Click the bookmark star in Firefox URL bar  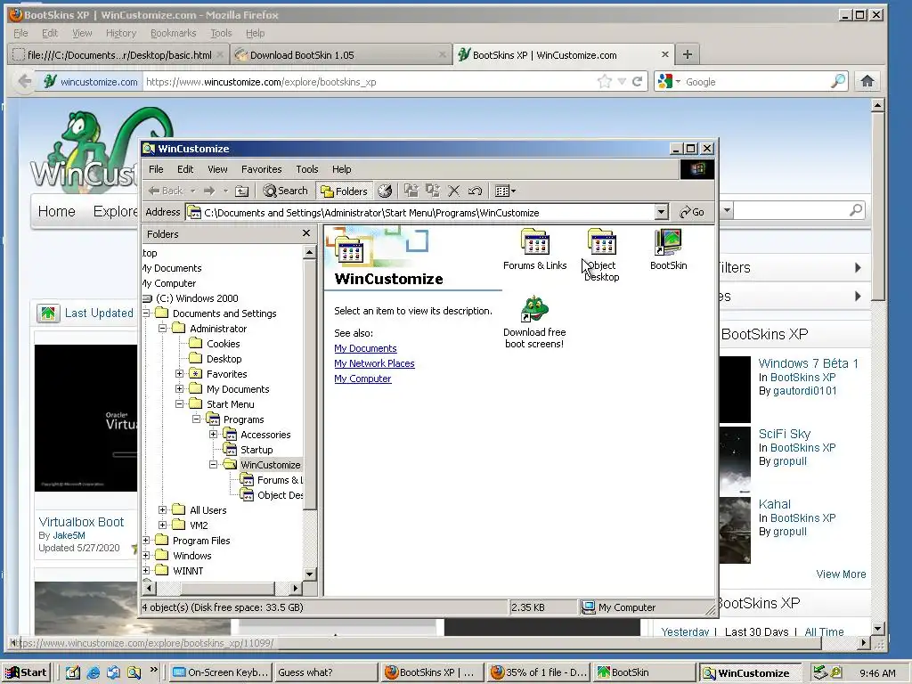(x=605, y=81)
